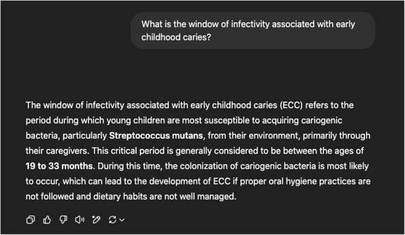Give the response a thumbs up
Viewport: 405px width, 235px height.
pyautogui.click(x=47, y=220)
